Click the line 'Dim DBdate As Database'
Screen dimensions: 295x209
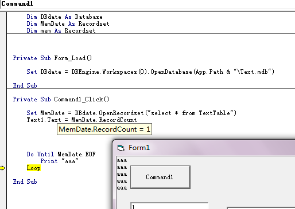(x=64, y=17)
